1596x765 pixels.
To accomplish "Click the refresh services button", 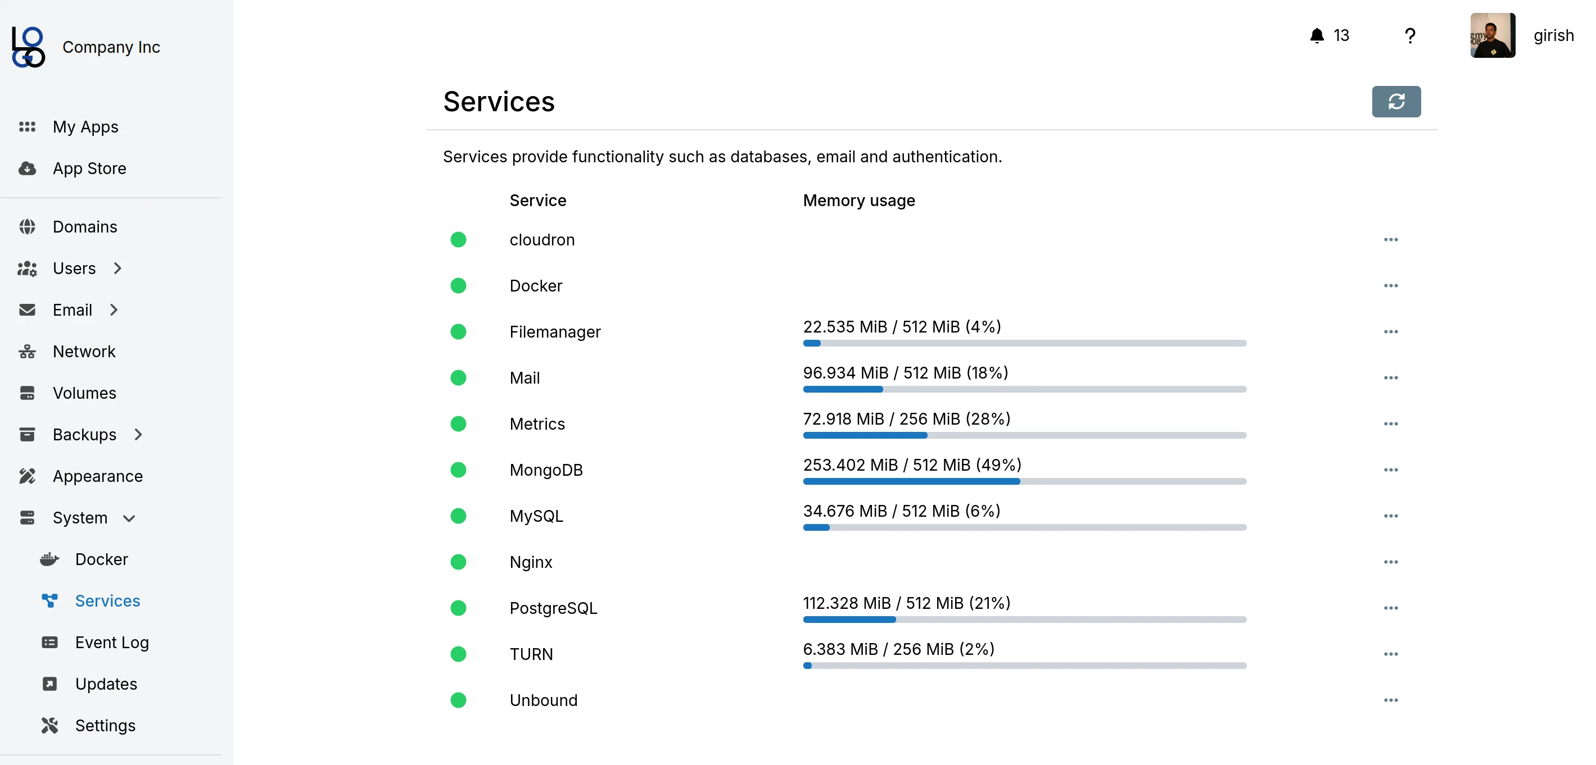I will click(x=1396, y=102).
